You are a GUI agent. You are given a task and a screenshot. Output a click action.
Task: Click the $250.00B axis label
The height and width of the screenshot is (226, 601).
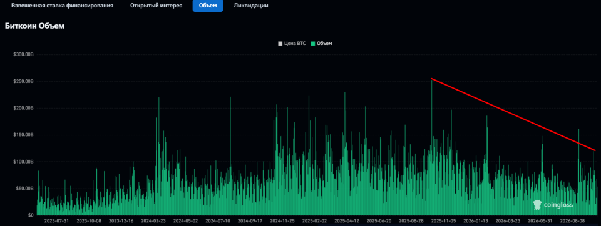(x=24, y=81)
